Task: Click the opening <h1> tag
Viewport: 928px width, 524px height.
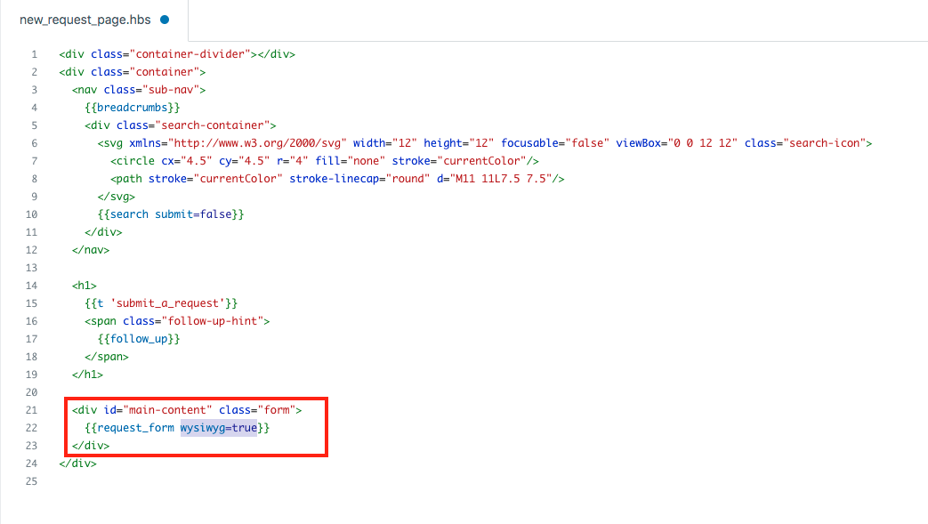Action: tap(85, 286)
